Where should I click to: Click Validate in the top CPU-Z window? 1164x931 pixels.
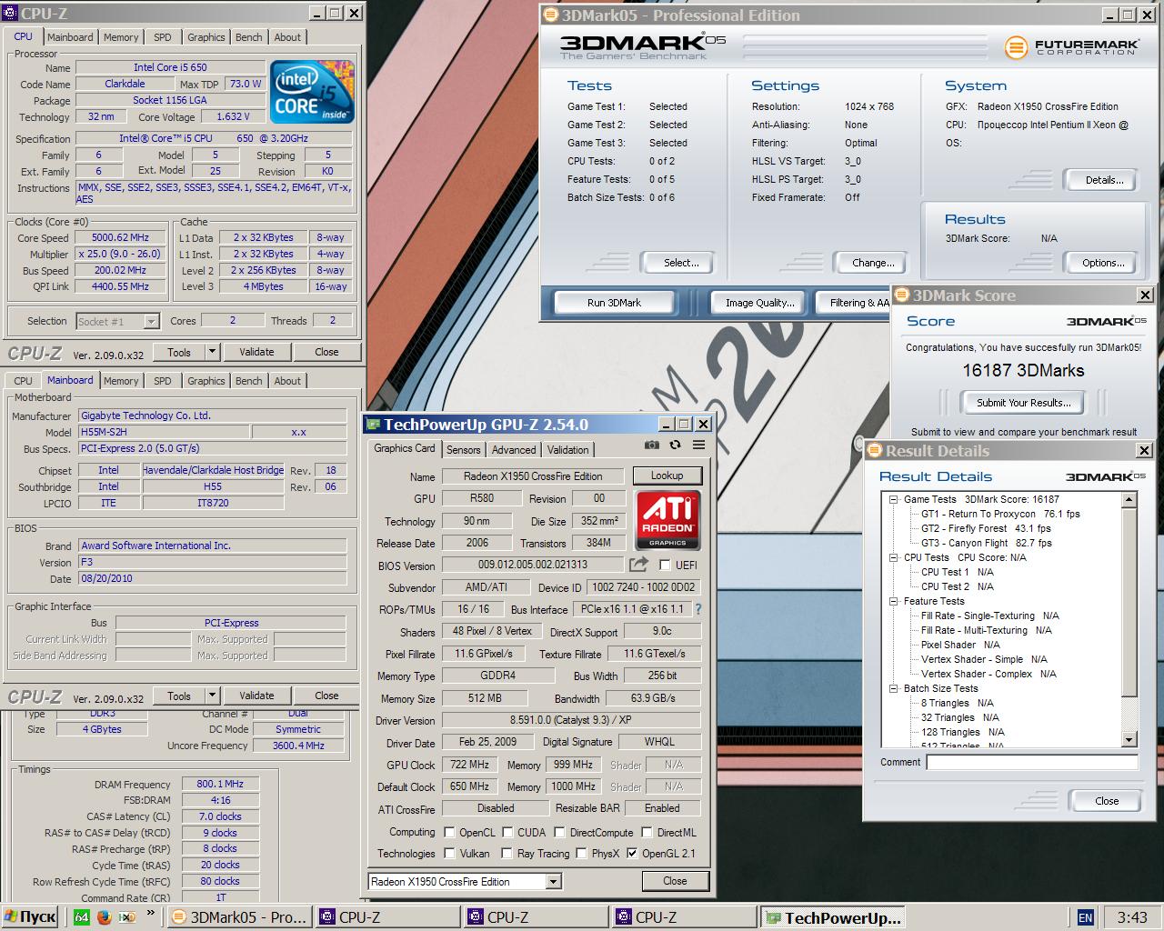click(x=256, y=352)
